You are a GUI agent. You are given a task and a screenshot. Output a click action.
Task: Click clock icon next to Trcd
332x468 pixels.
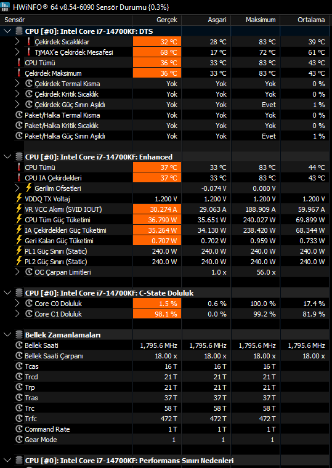click(x=19, y=377)
